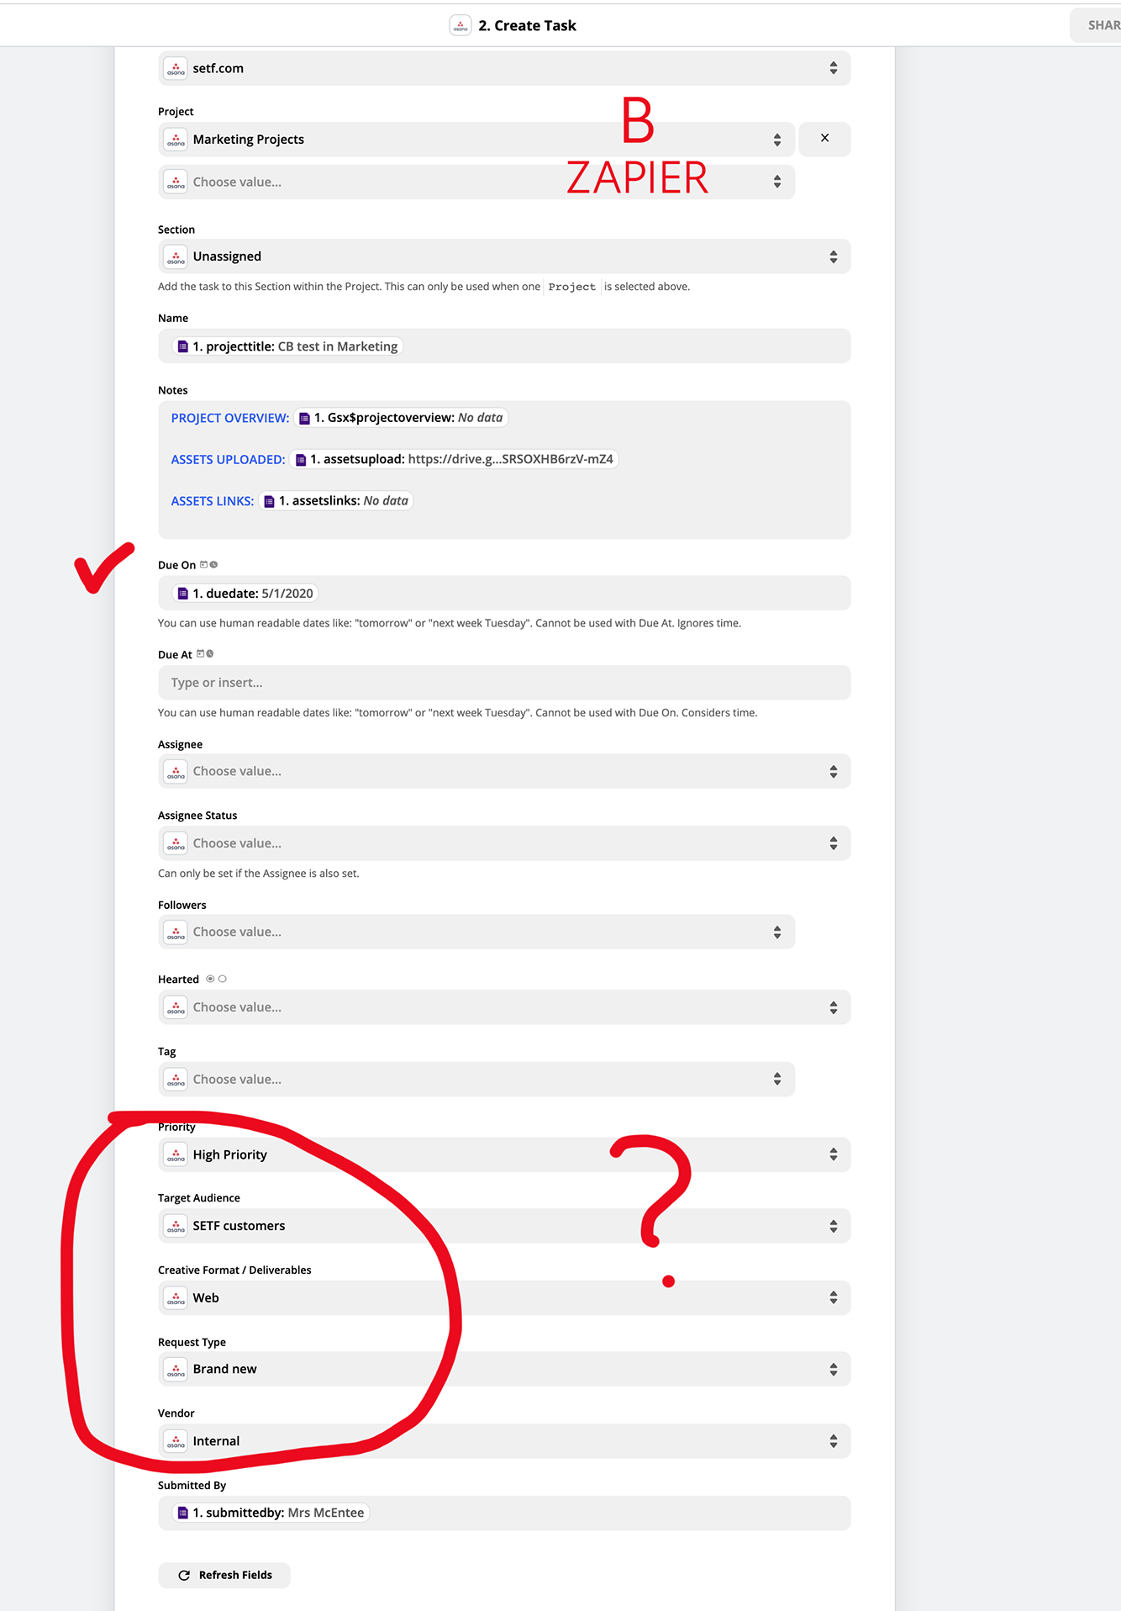Open the Section dropdown showing Unassigned

click(x=504, y=256)
